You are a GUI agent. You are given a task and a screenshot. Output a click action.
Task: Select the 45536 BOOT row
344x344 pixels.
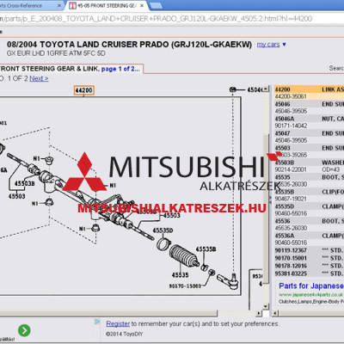pos(310,221)
